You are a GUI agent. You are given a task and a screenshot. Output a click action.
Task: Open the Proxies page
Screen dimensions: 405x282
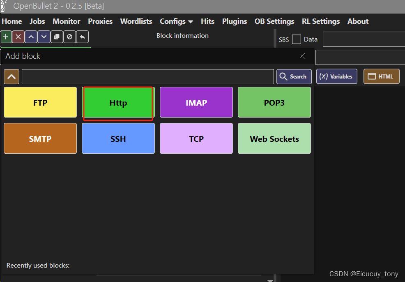pyautogui.click(x=100, y=21)
